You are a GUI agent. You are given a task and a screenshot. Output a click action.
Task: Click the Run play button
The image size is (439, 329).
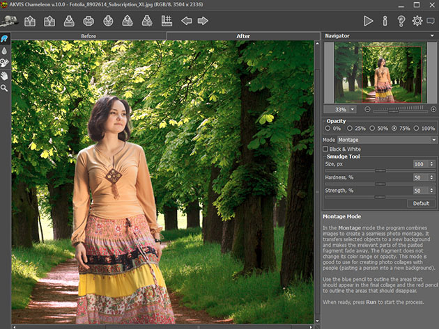tap(368, 21)
